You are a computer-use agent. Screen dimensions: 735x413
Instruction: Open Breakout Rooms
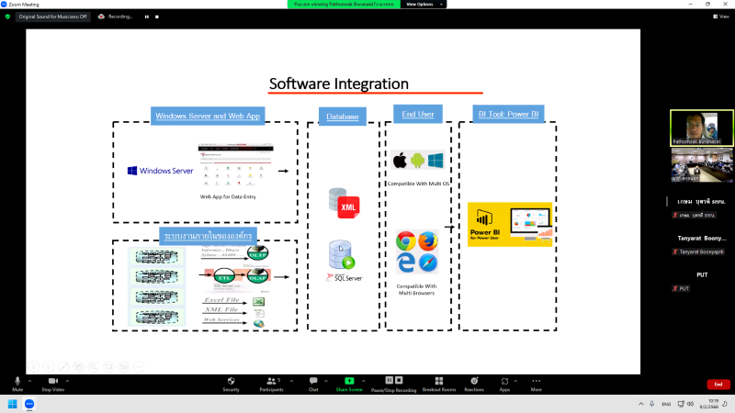438,382
